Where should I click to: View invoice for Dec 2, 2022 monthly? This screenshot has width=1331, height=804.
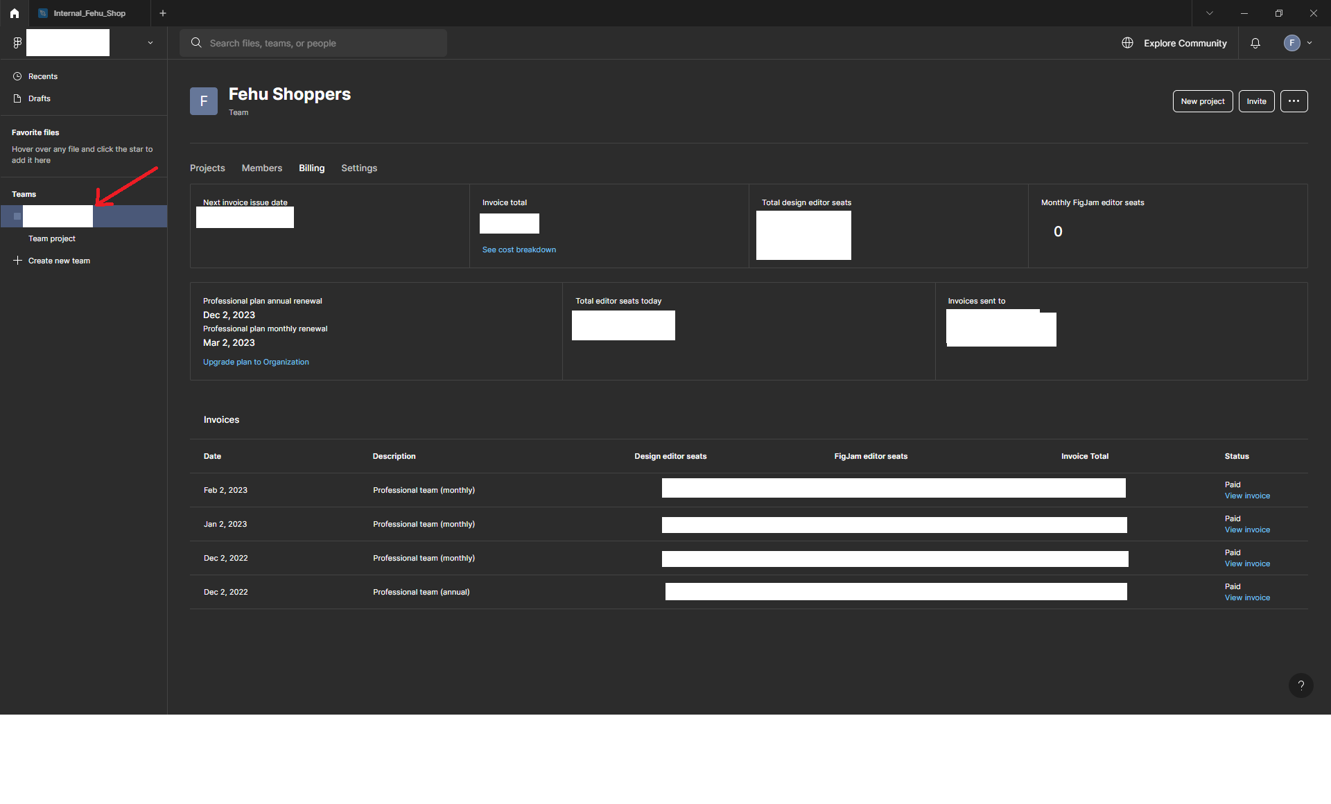(x=1247, y=563)
